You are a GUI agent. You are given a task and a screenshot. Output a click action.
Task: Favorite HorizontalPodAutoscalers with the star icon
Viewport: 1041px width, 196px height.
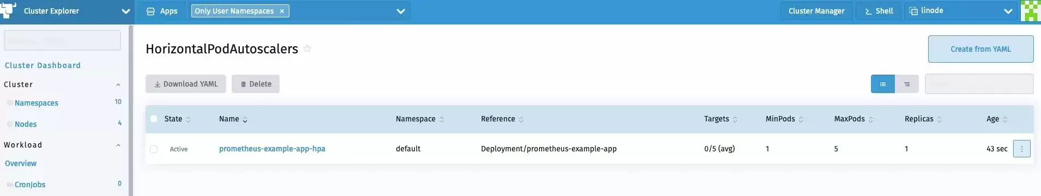pyautogui.click(x=307, y=48)
